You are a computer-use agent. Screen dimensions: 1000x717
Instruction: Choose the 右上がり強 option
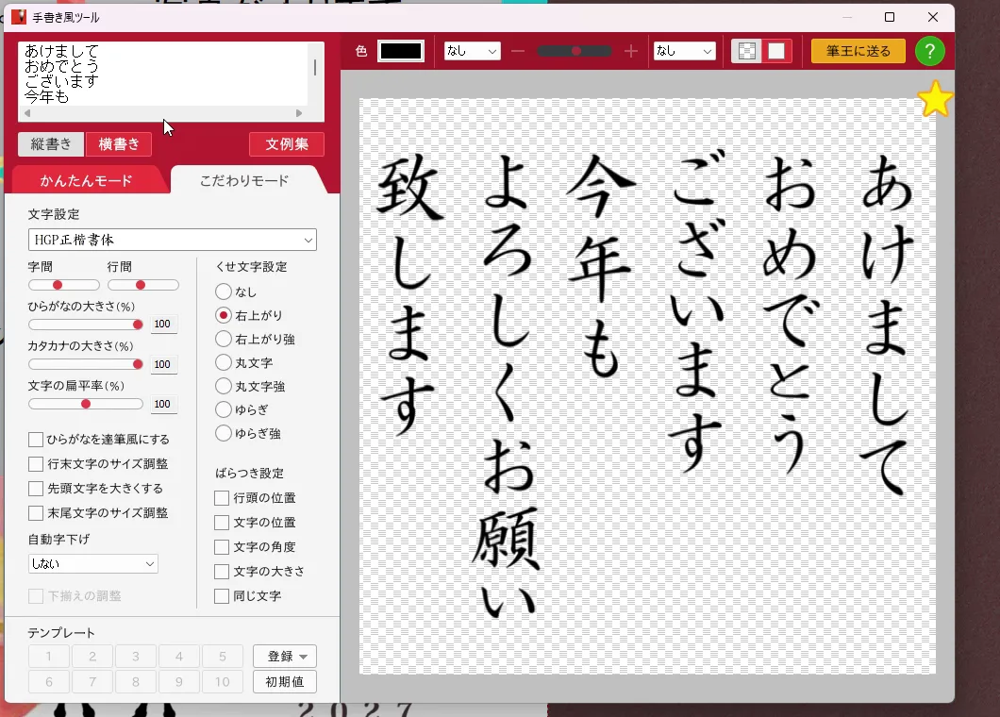coord(224,339)
